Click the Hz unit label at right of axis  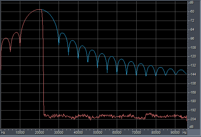[x=185, y=133]
